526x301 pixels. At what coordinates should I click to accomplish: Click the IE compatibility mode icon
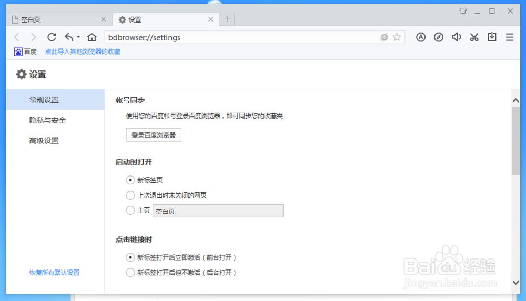click(384, 37)
